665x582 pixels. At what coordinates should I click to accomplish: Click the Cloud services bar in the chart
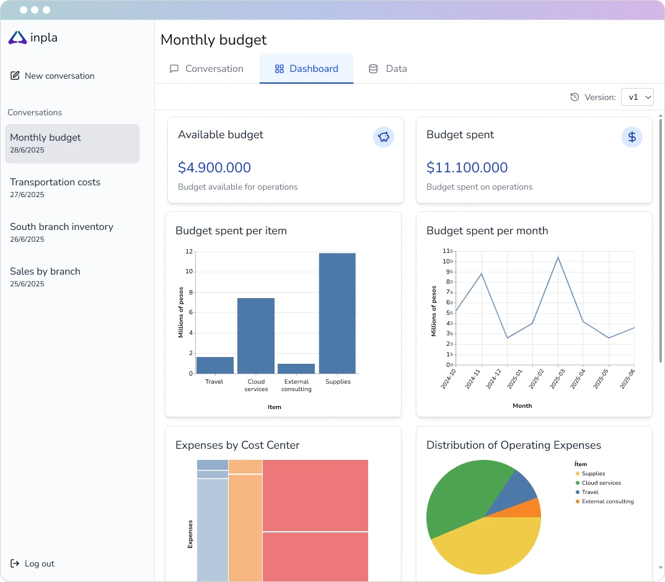coord(256,336)
